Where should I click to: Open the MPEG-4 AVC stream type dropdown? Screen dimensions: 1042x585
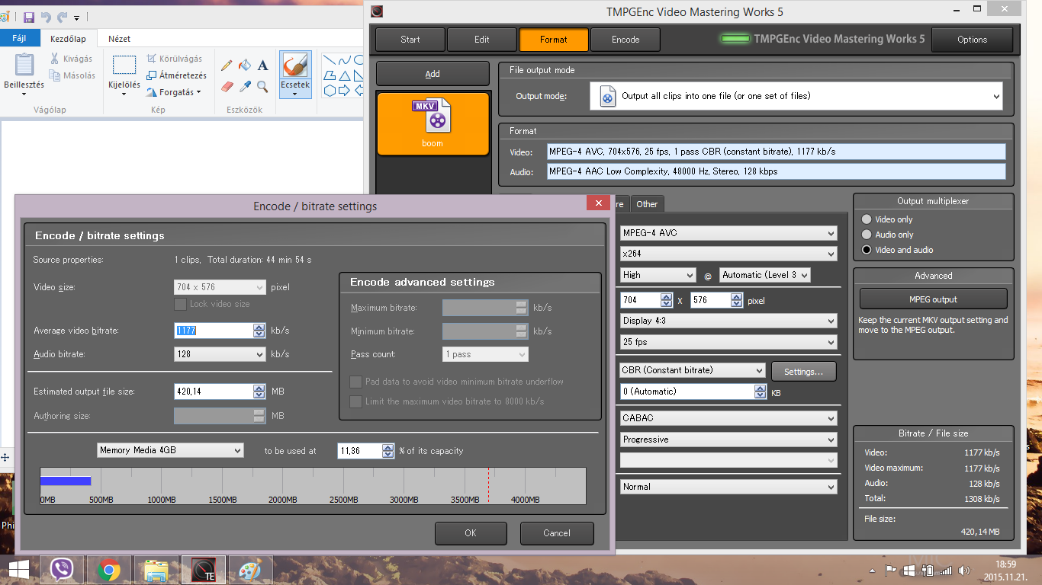pos(728,233)
